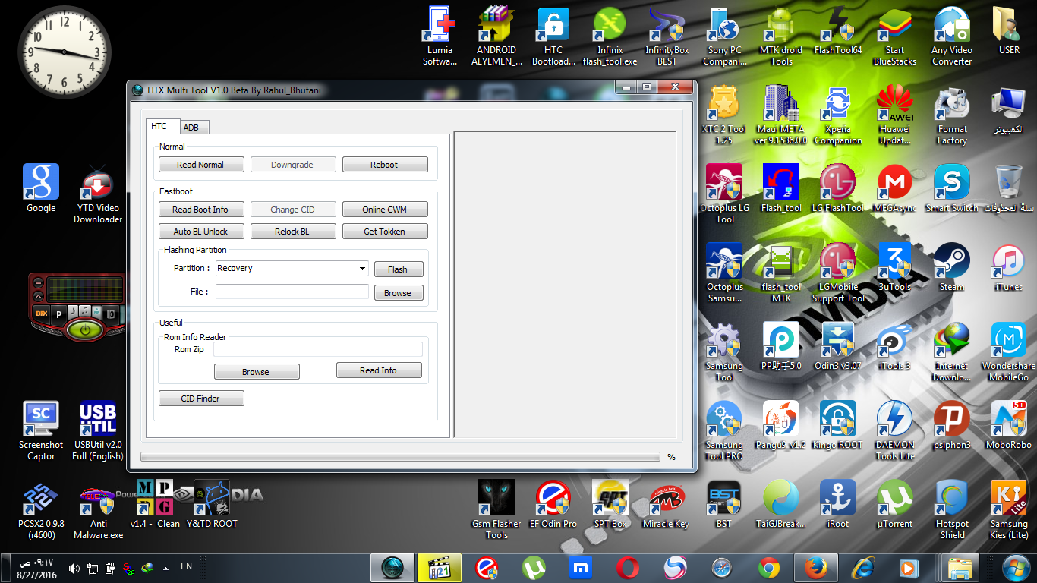The width and height of the screenshot is (1037, 583).
Task: Click the Windows Start orb
Action: [1015, 567]
